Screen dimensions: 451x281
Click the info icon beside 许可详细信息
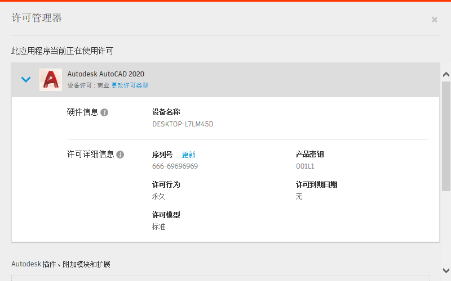120,155
